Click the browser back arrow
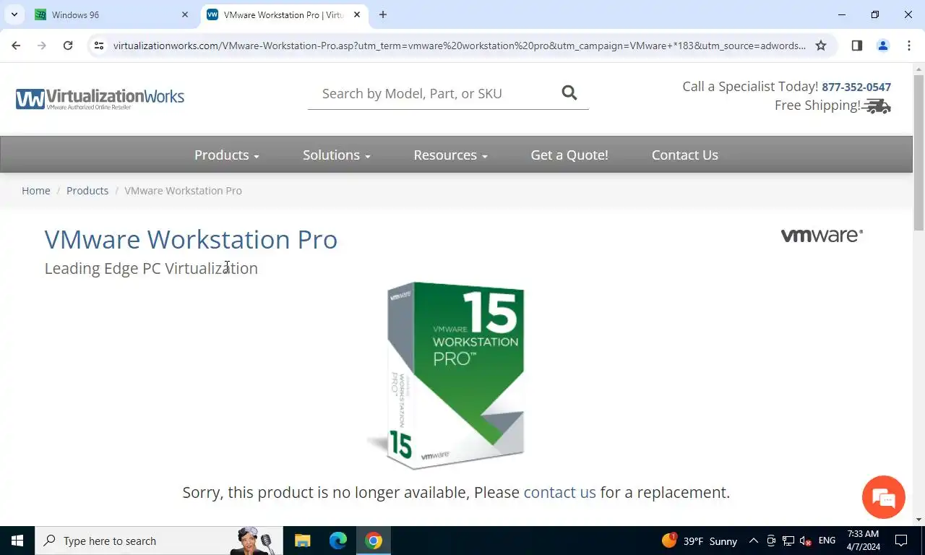Viewport: 925px width, 555px height. point(16,46)
